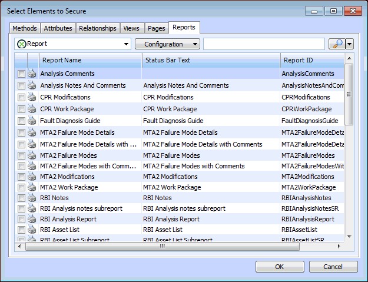Click in the search text field
Image resolution: width=368 pixels, height=282 pixels.
264,44
